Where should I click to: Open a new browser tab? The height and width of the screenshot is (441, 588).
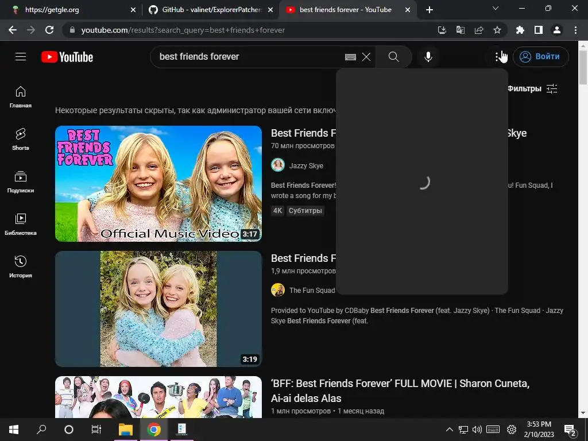point(430,10)
